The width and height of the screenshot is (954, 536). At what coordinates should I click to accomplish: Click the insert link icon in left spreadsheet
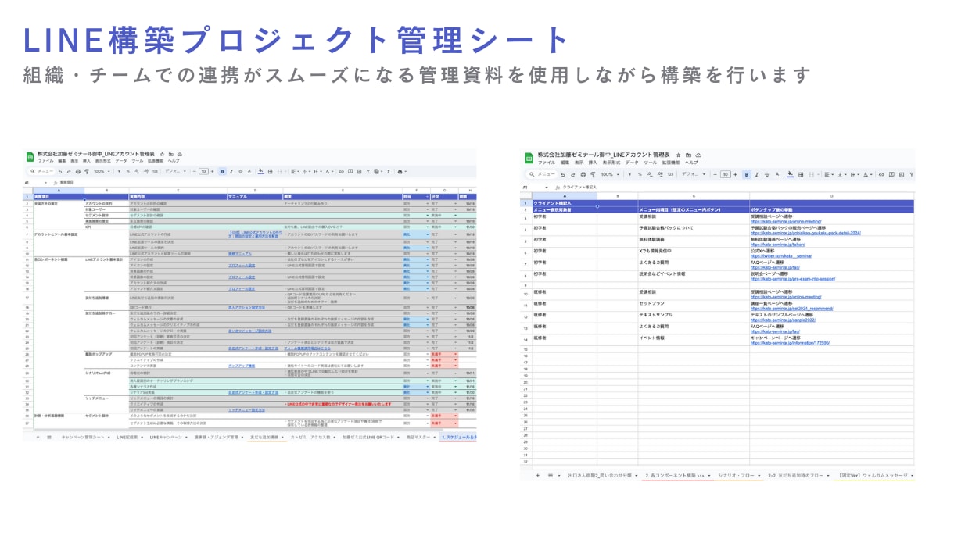pyautogui.click(x=341, y=171)
